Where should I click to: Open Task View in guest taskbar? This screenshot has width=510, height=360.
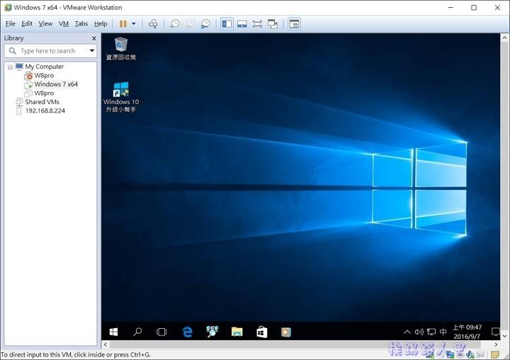point(161,332)
